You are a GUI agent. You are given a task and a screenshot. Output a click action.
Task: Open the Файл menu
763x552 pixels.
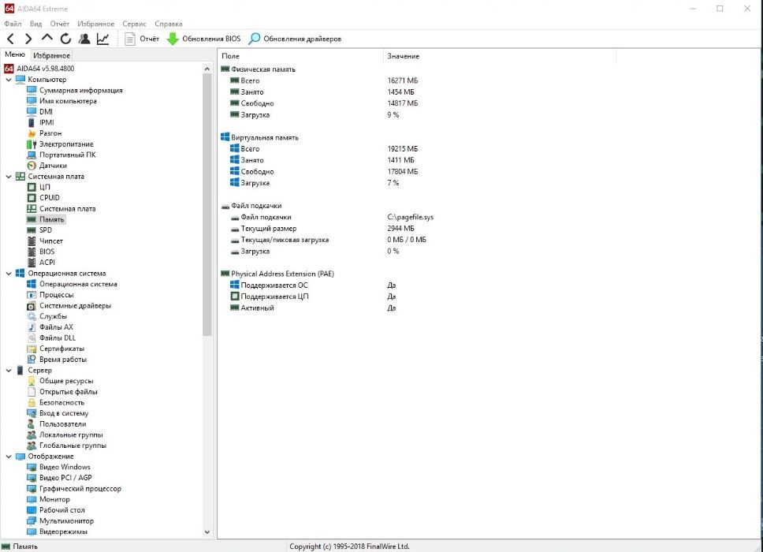[x=13, y=24]
